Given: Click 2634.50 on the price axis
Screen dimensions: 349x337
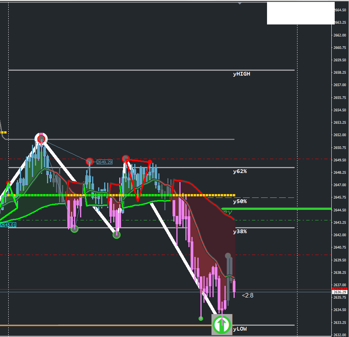Looking at the screenshot, I should (x=340, y=310).
